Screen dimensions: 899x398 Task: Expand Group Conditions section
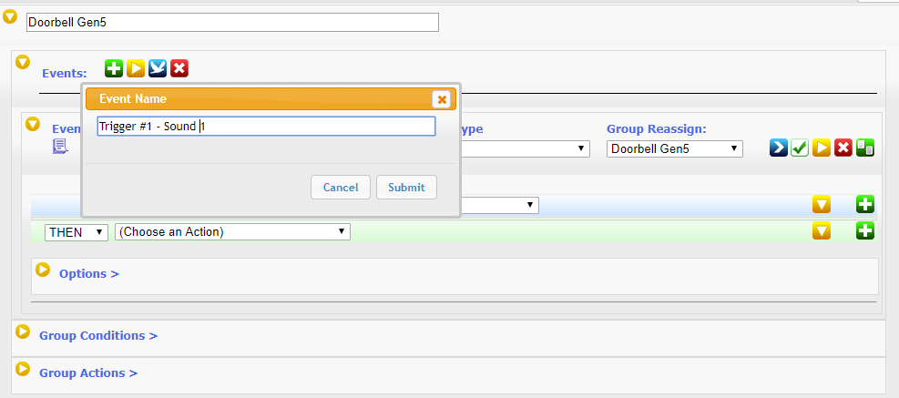pyautogui.click(x=23, y=332)
